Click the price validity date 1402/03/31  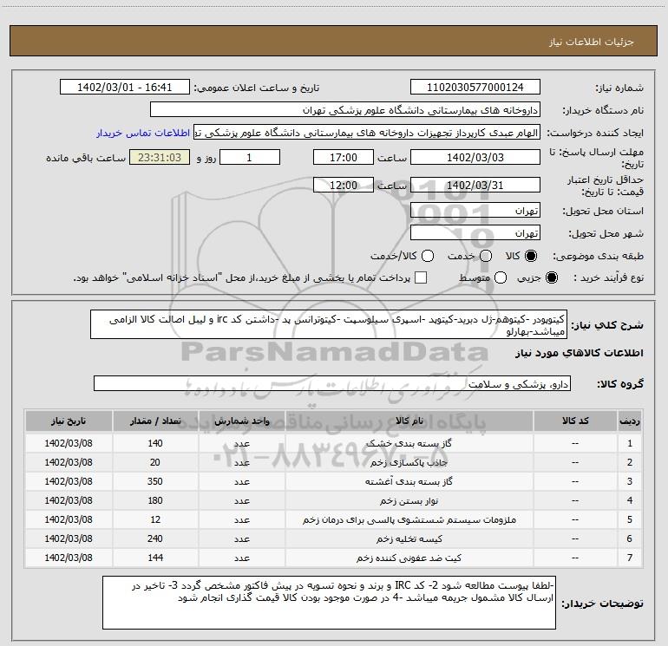(x=475, y=186)
